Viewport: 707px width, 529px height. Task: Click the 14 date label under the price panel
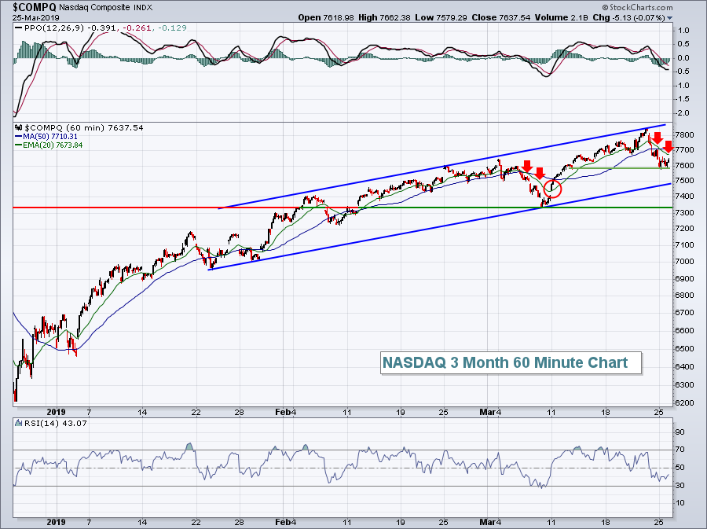click(142, 412)
